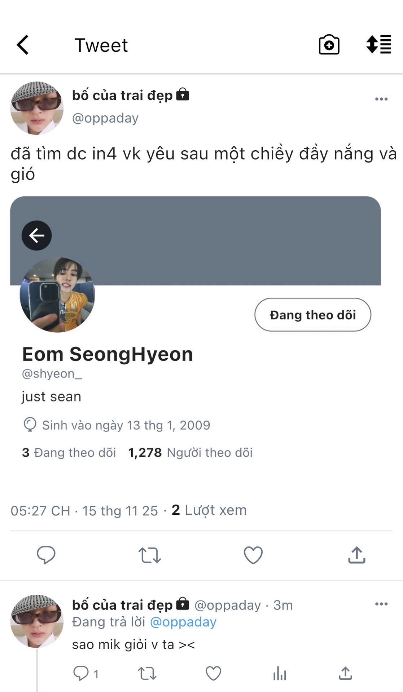Image resolution: width=403 pixels, height=692 pixels.
Task: Retweet the main tweet
Action: click(149, 555)
